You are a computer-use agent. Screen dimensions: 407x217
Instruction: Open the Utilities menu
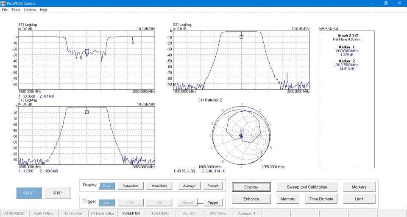(x=30, y=9)
